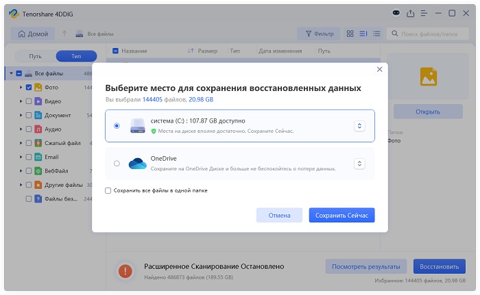480x295 pixels.
Task: Click the Видео category icon
Action: 38,101
